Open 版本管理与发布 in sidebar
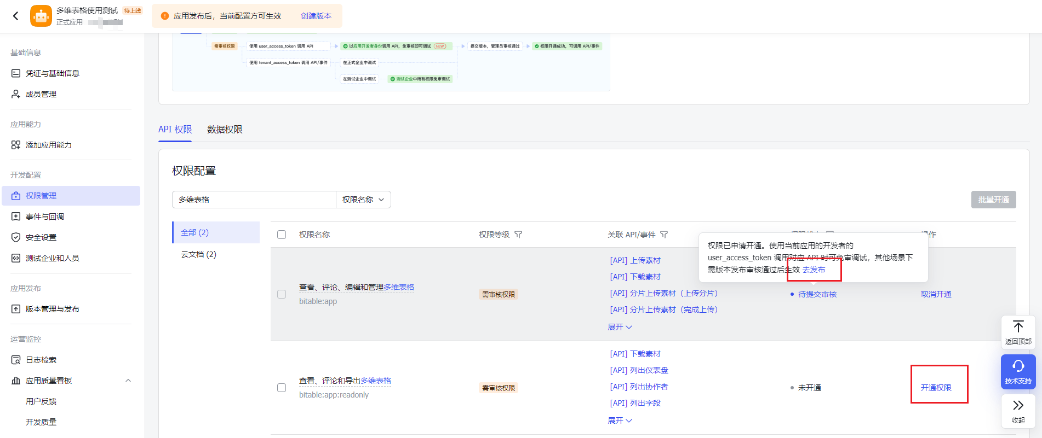 52,309
